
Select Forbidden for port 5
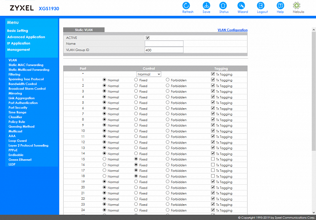point(167,103)
